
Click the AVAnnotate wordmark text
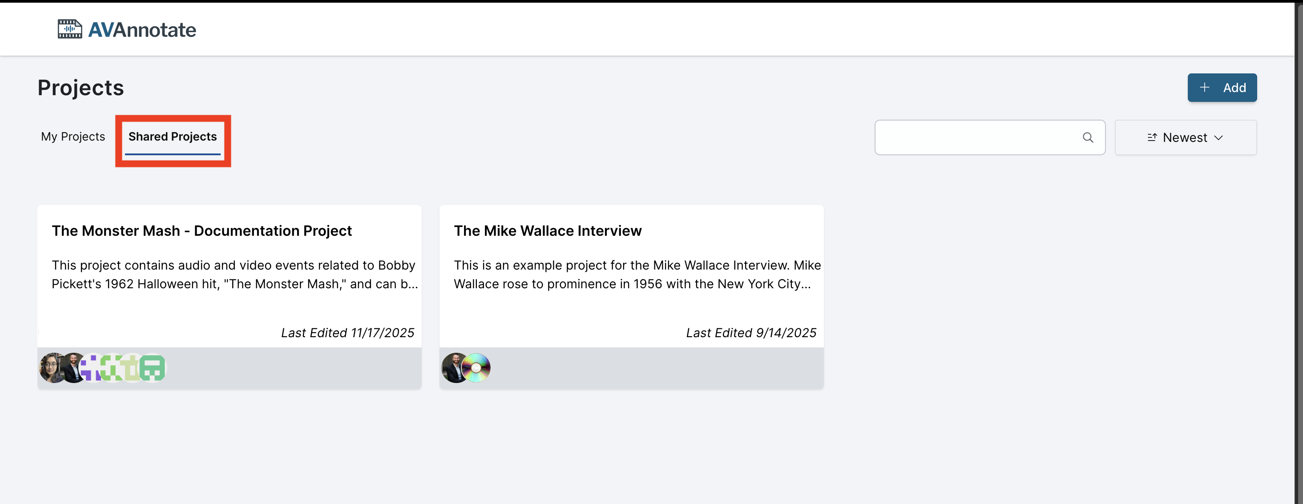[142, 30]
